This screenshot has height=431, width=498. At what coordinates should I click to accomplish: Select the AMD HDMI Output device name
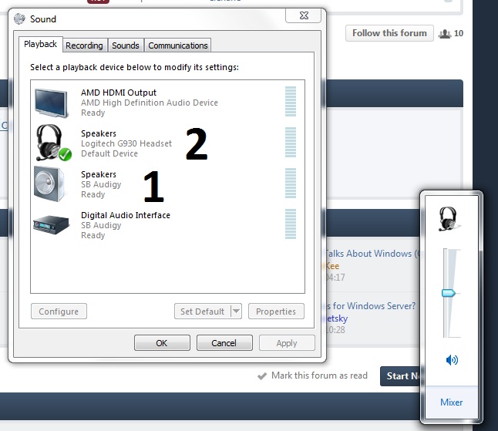tap(119, 93)
